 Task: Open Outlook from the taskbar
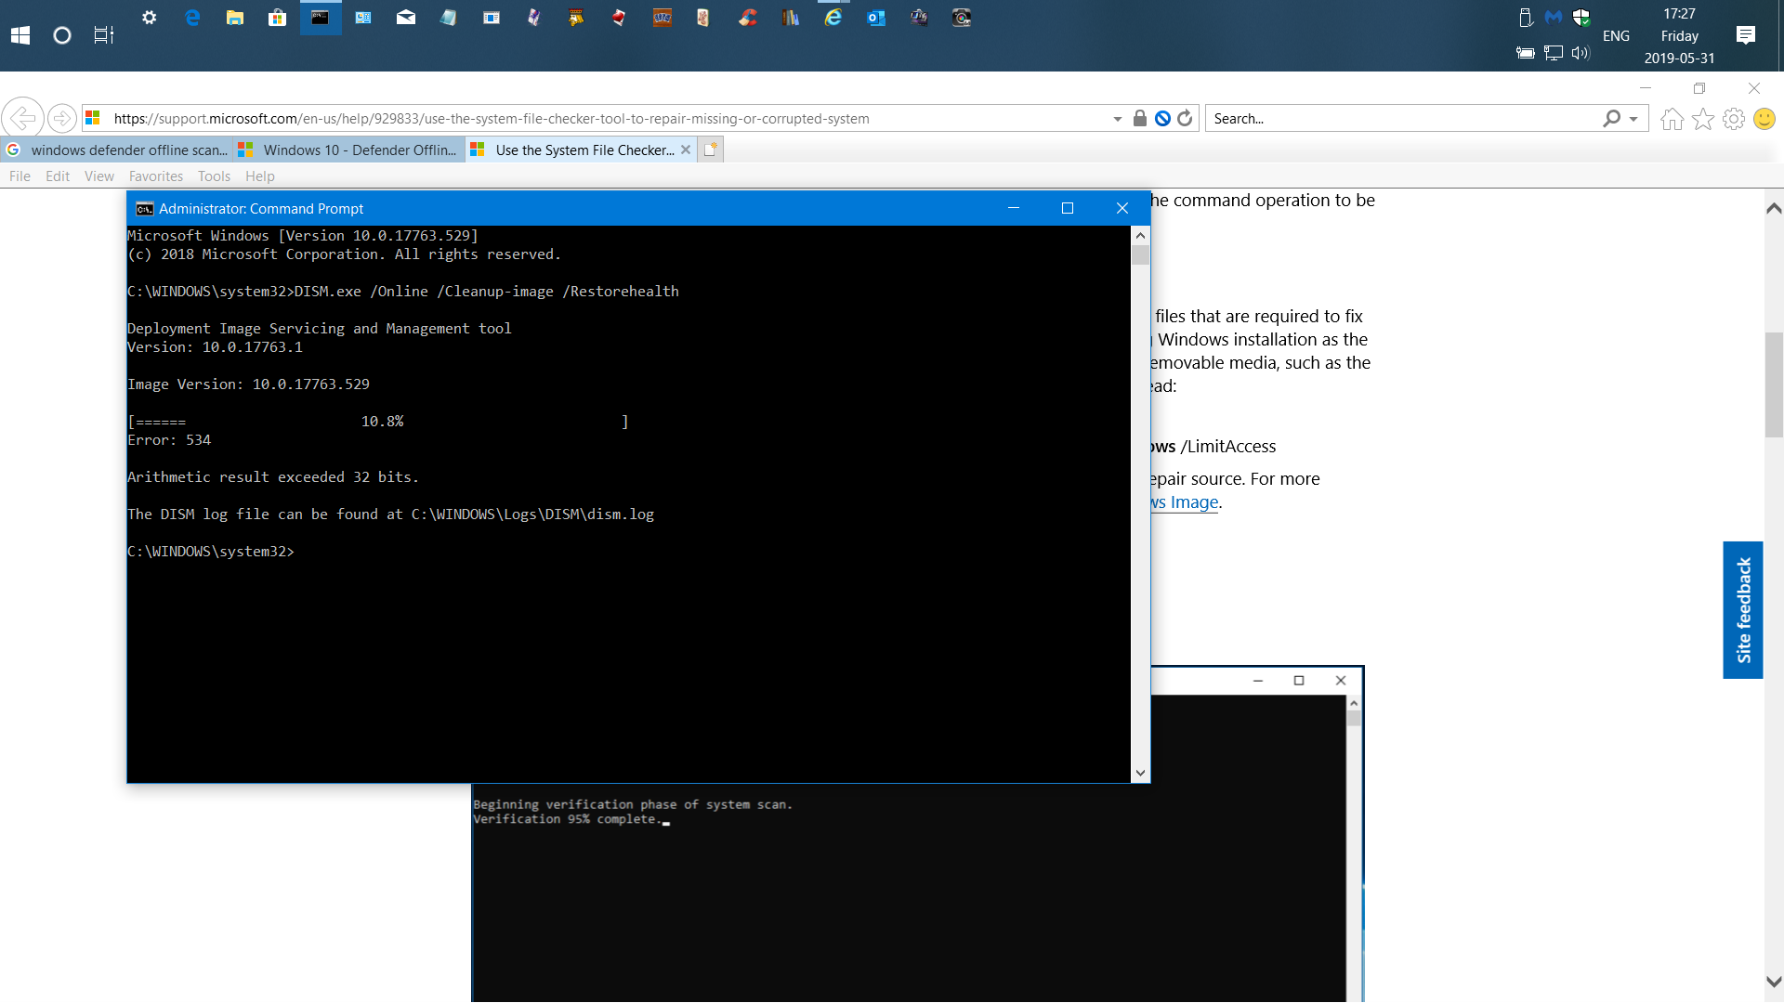pyautogui.click(x=876, y=18)
